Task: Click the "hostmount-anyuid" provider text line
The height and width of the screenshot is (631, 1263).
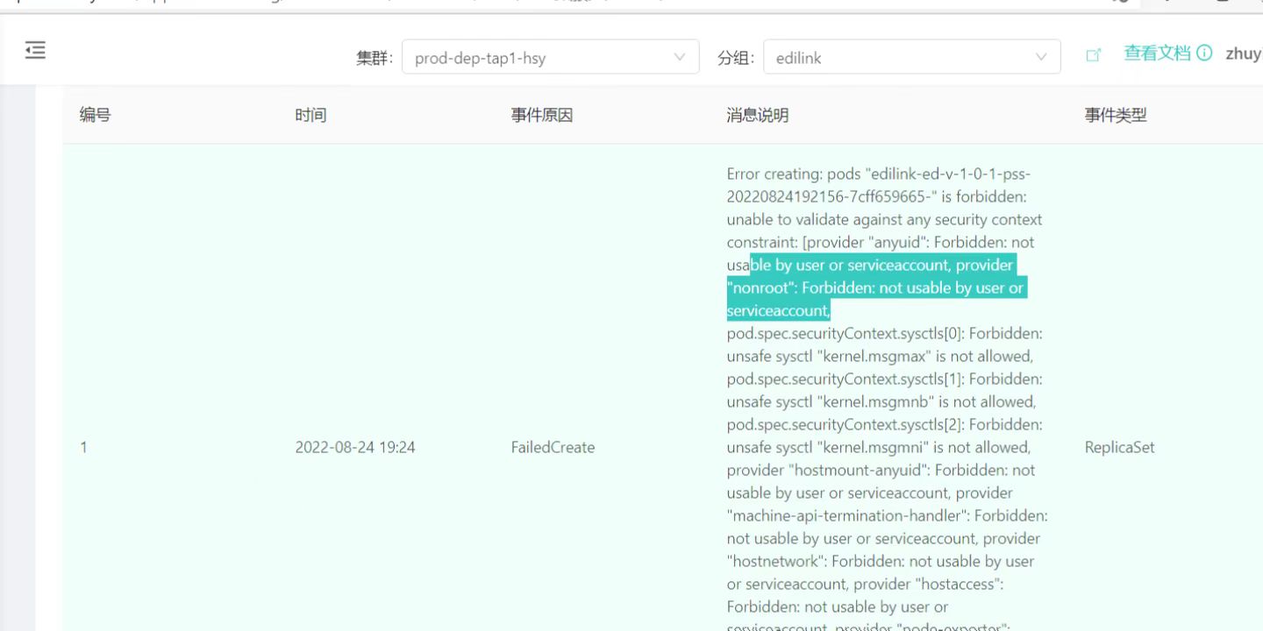Action: click(x=881, y=470)
